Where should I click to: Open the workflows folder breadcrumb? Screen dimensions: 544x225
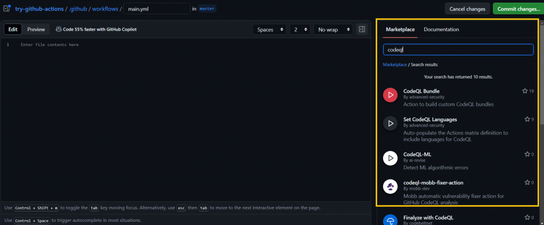105,8
